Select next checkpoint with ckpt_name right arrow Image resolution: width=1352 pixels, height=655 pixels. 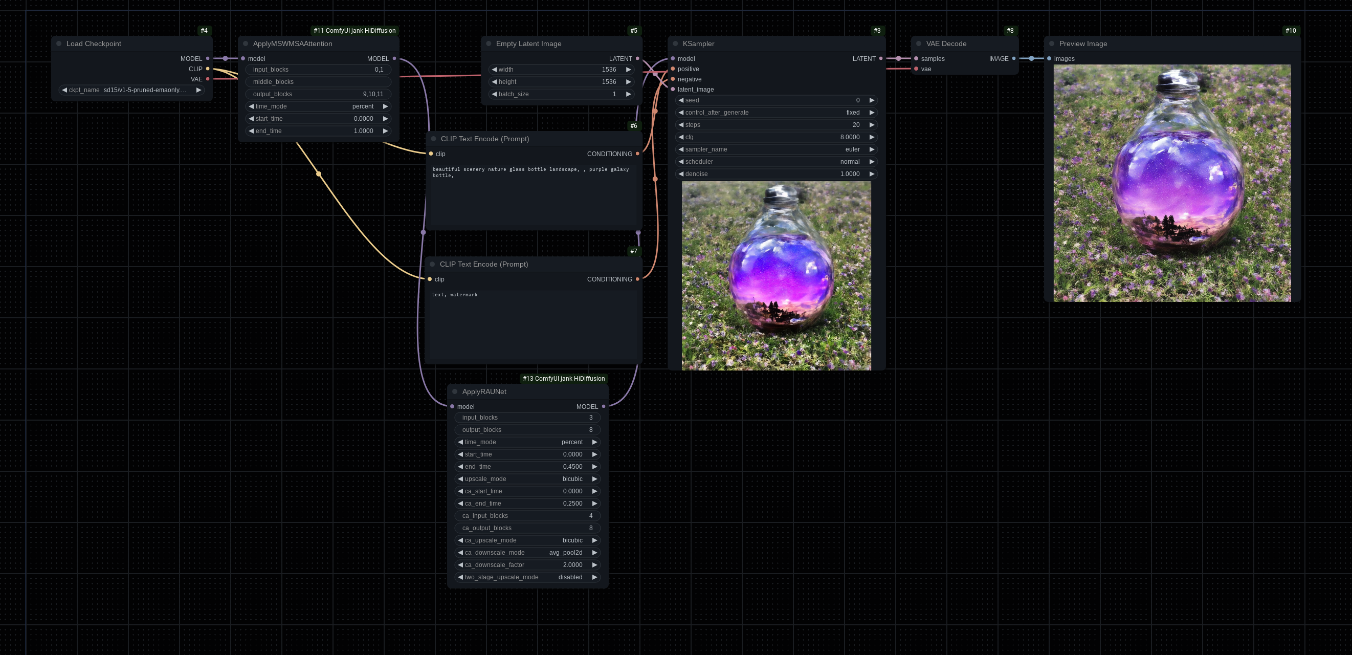click(199, 90)
